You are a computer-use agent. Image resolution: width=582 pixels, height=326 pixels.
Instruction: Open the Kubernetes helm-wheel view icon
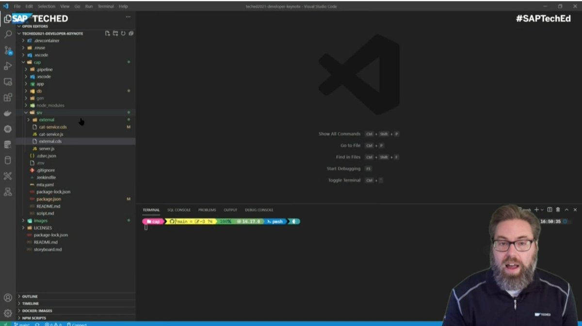click(x=8, y=129)
